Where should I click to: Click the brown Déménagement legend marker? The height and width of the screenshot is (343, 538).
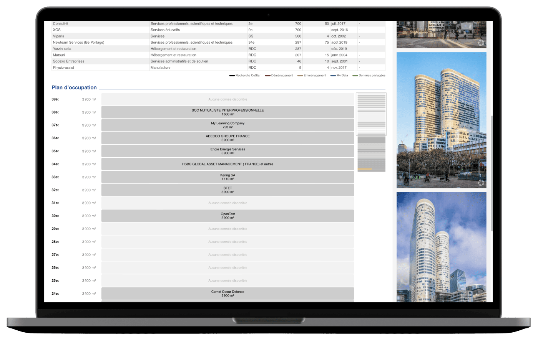point(267,76)
